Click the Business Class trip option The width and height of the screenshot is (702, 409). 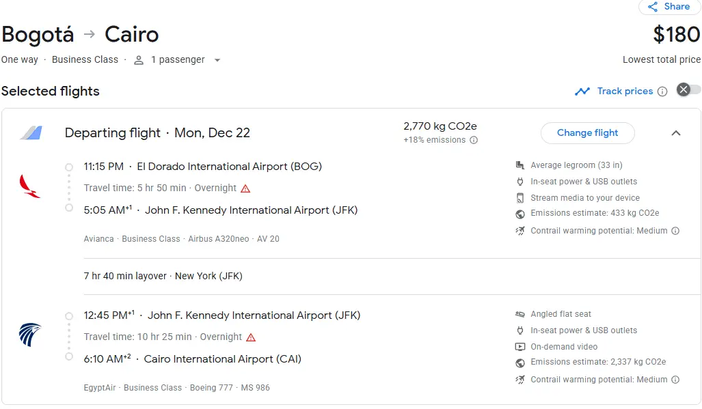pyautogui.click(x=85, y=59)
